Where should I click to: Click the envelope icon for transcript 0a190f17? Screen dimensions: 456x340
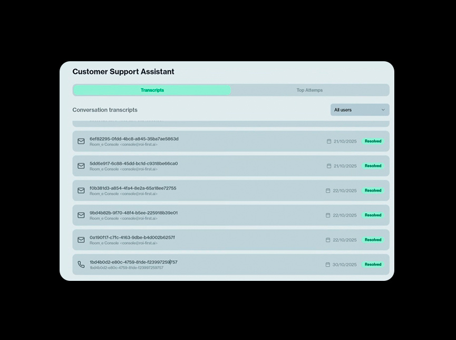(x=81, y=240)
